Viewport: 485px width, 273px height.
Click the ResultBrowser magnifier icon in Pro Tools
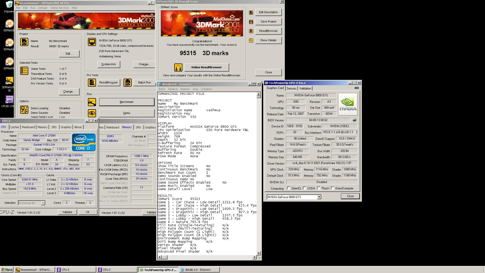tap(92, 83)
